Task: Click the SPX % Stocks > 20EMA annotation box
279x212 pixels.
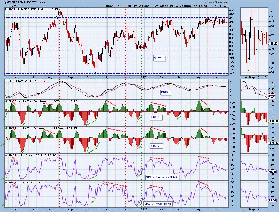Action: pyautogui.click(x=162, y=177)
